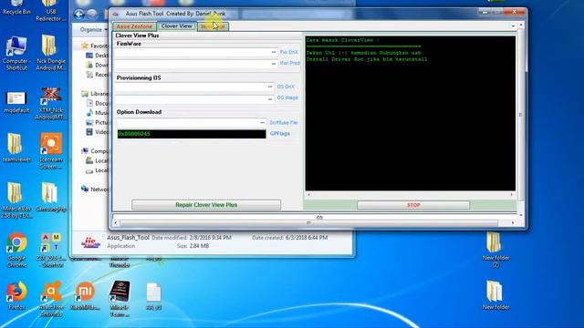Select Favorites in Explorer navigation pane

click(x=95, y=46)
